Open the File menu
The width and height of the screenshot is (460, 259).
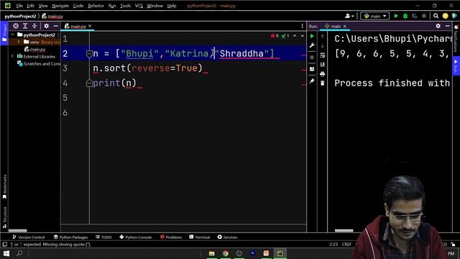19,6
